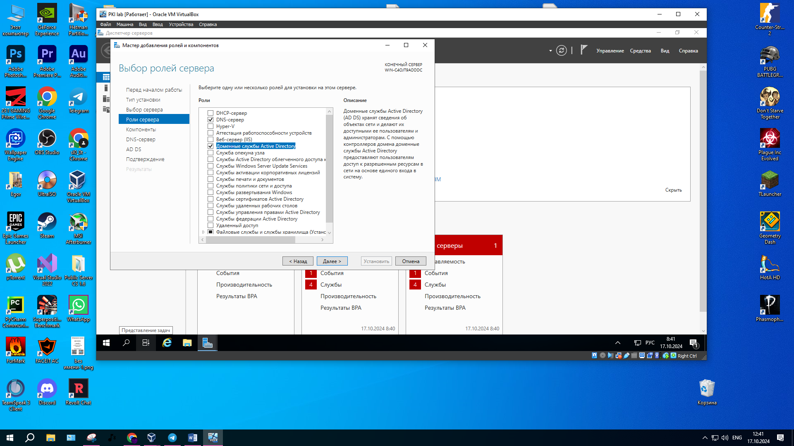Screen dimensions: 794x446
Task: Click the roles list horizontal scrollbar thumb
Action: [251, 240]
